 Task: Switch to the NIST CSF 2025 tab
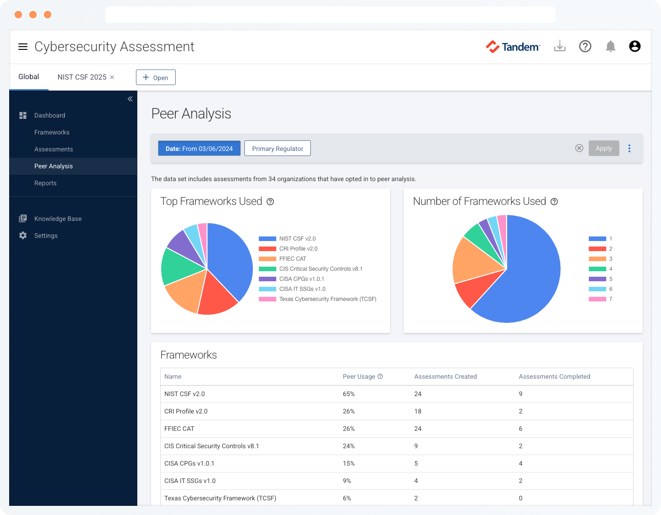[x=81, y=77]
